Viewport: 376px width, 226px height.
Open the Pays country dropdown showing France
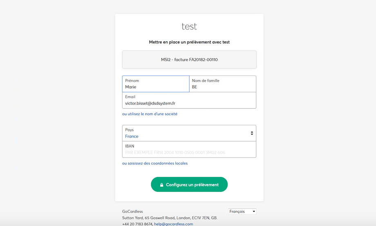pyautogui.click(x=189, y=133)
